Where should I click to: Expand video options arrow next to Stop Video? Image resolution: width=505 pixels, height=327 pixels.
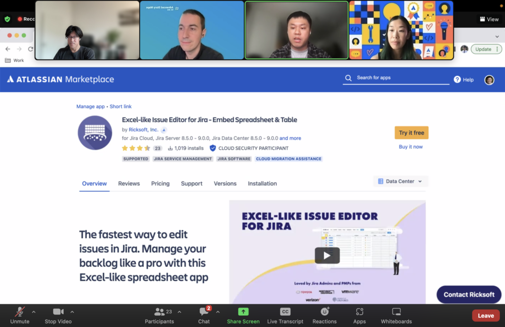[x=72, y=312]
